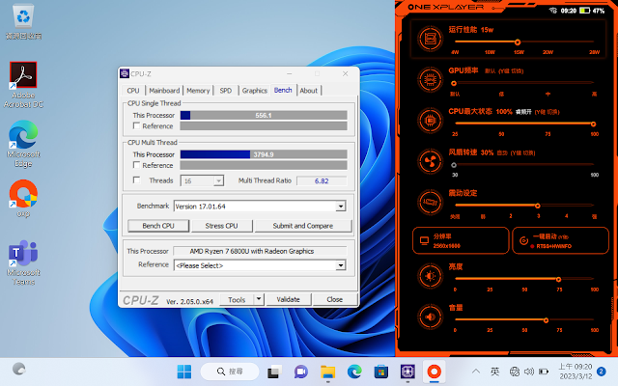The width and height of the screenshot is (618, 386).
Task: Switch to the Graphics tab
Action: point(255,91)
